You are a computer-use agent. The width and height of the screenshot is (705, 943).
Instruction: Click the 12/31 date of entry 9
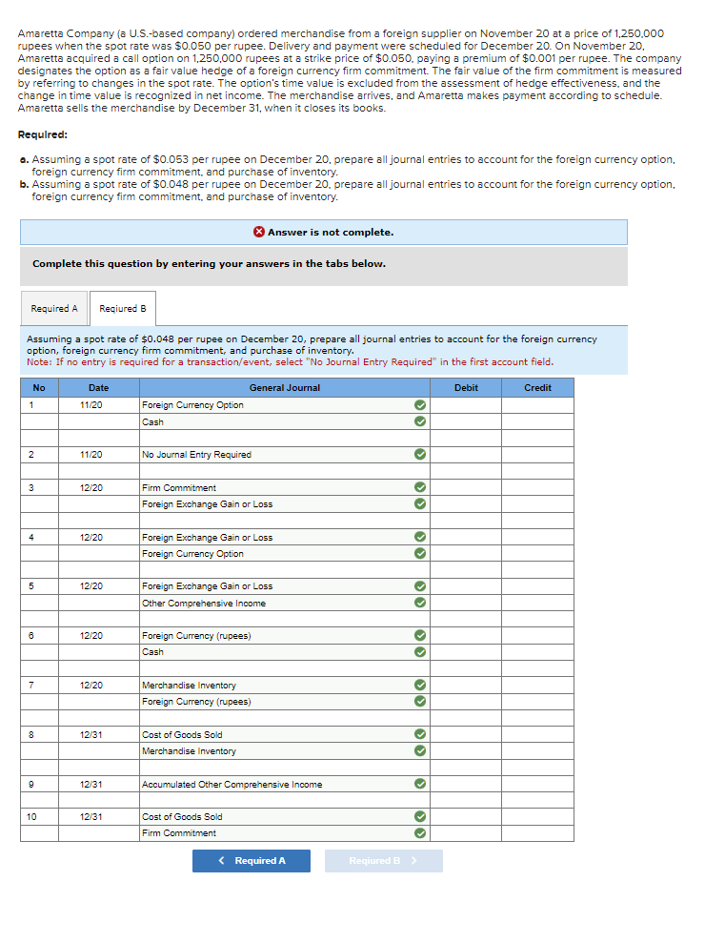pyautogui.click(x=91, y=784)
